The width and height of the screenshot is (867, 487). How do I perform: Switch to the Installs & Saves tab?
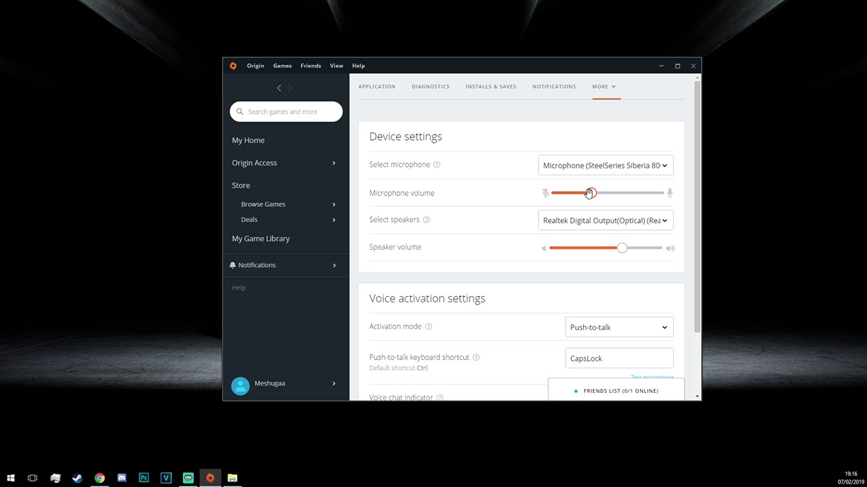pyautogui.click(x=491, y=87)
